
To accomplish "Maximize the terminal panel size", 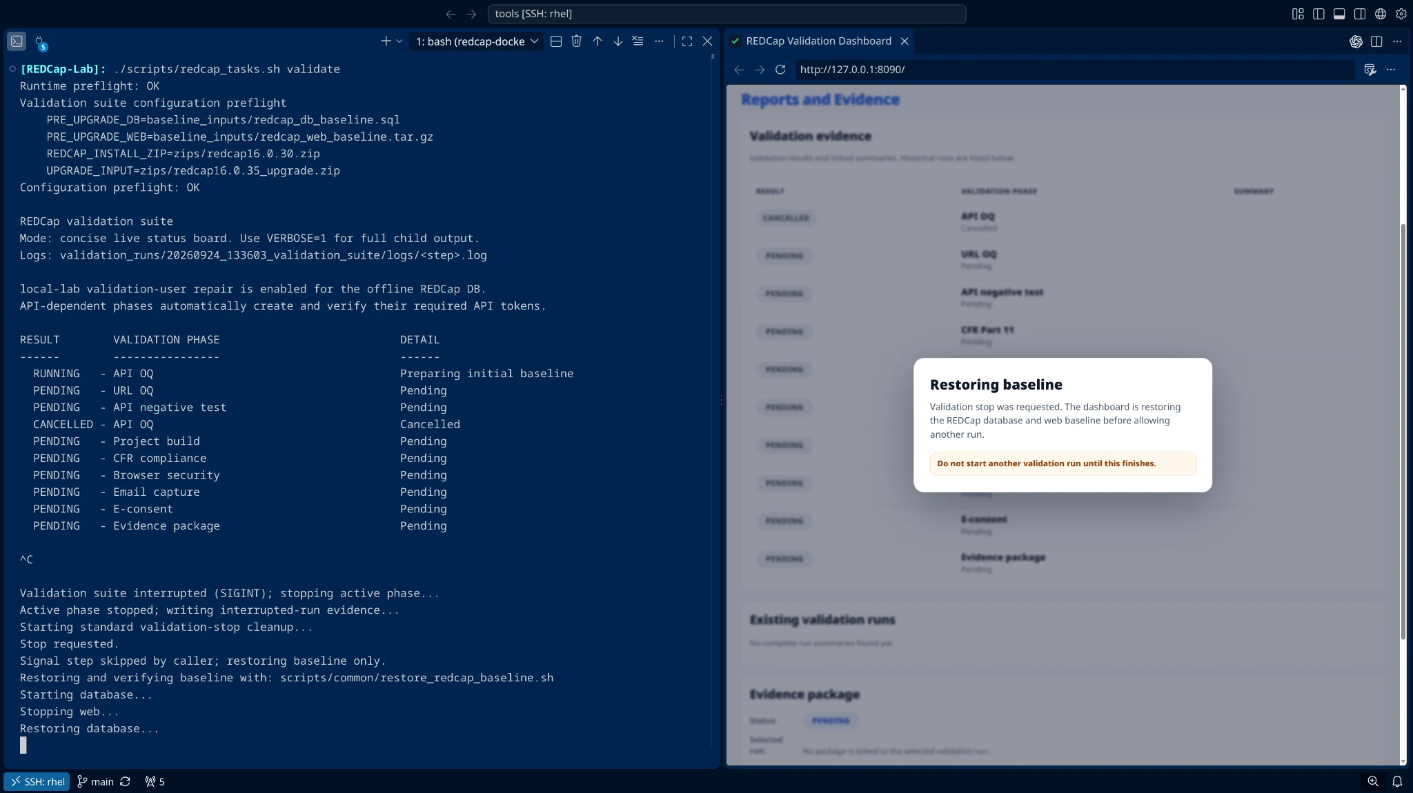I will tap(687, 41).
